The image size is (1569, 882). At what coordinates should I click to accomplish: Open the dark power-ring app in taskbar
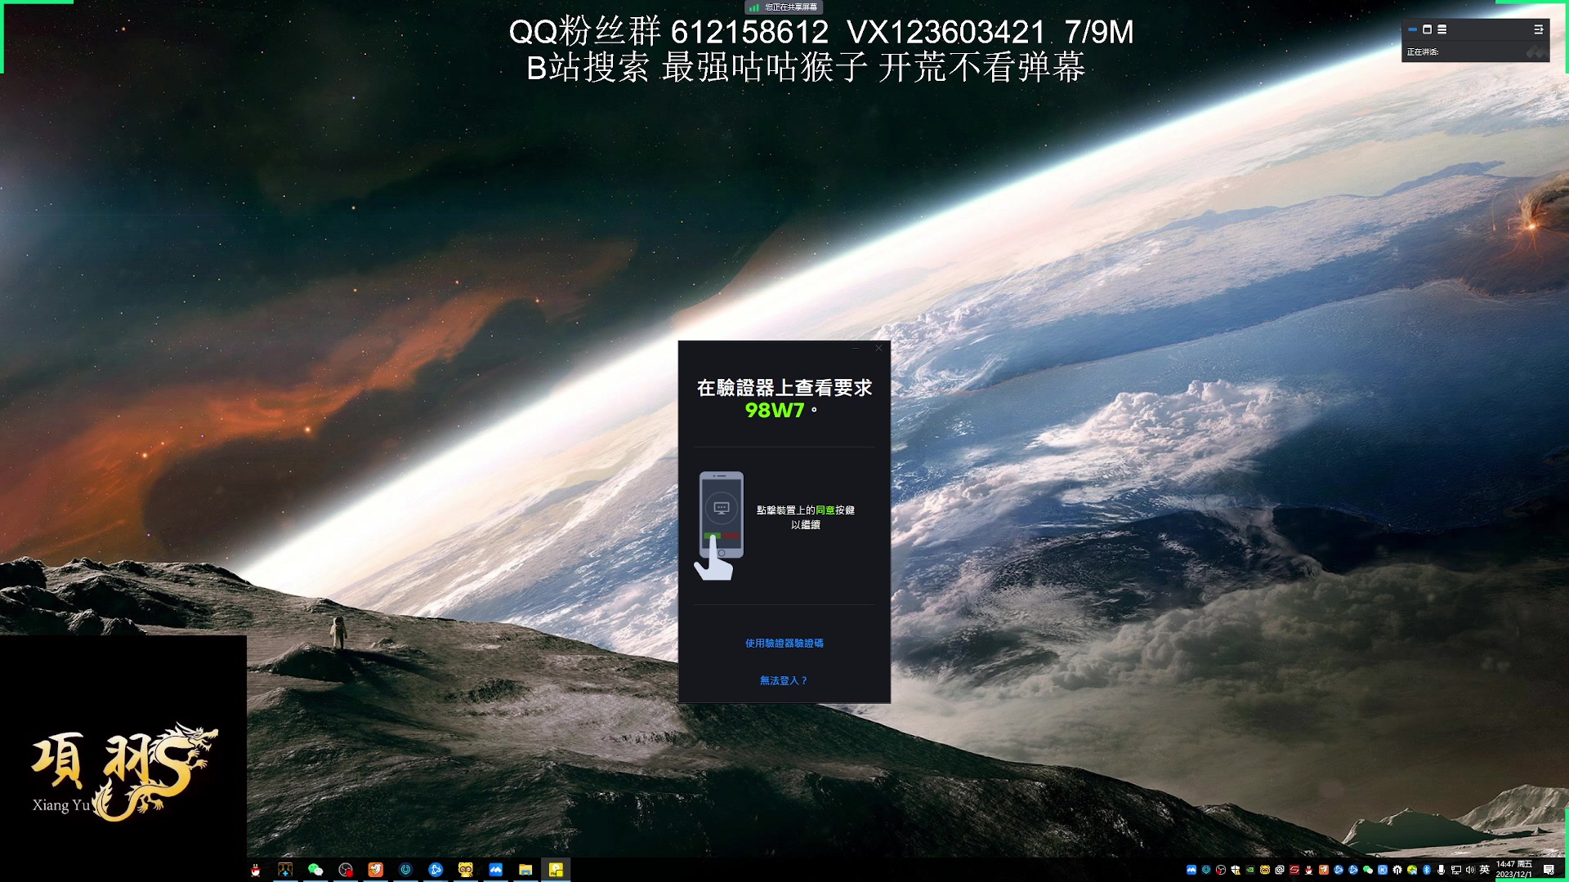click(x=405, y=870)
